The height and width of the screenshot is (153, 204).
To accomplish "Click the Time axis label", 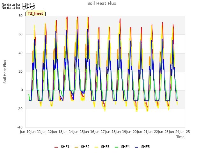I will click(180, 137).
